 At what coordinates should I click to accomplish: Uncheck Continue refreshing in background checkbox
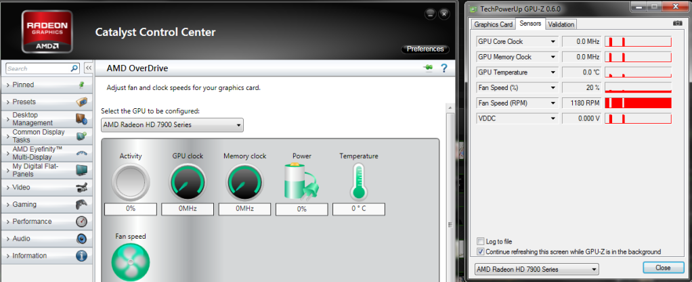click(x=480, y=252)
